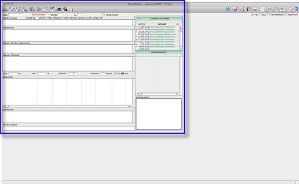Enable the Accid.Travail checkbox
299x184 pixels.
click(x=103, y=15)
